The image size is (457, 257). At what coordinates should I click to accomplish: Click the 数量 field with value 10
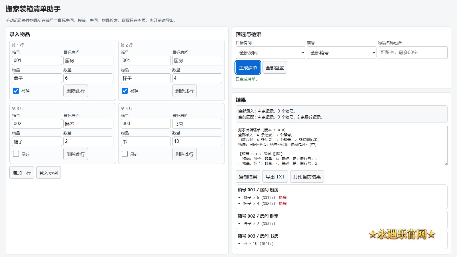tap(197, 141)
